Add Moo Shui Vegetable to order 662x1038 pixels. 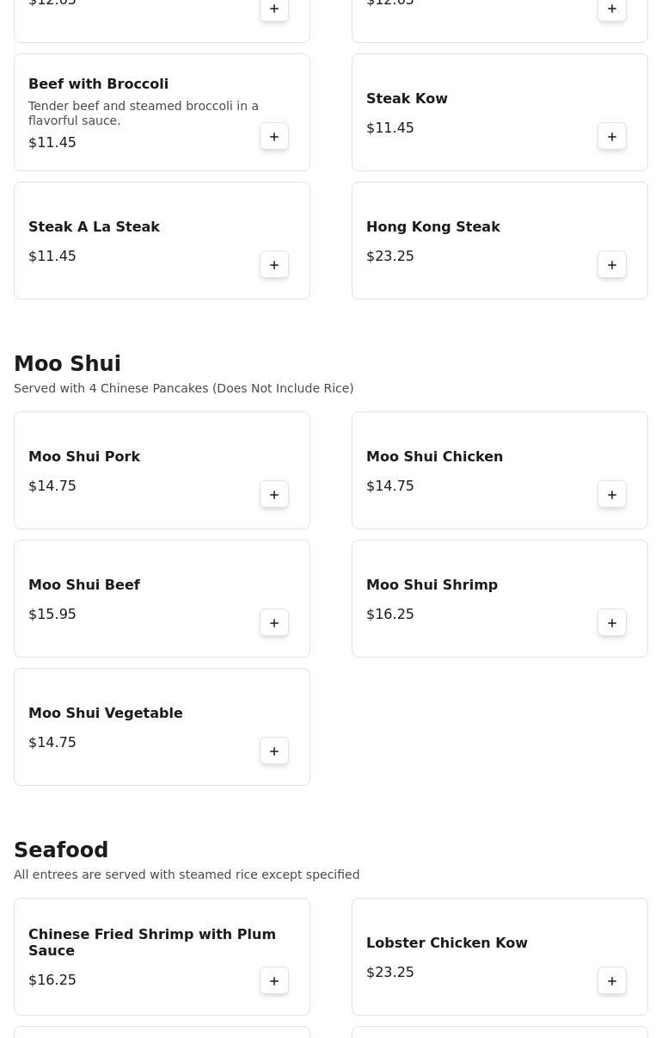coord(274,751)
